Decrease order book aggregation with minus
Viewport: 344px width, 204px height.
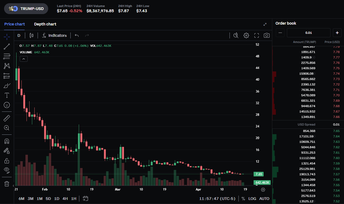pyautogui.click(x=280, y=33)
